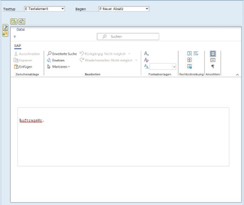
Task: Open the quick access toolbar dropdown arrow below Datei
Action: (x=15, y=37)
